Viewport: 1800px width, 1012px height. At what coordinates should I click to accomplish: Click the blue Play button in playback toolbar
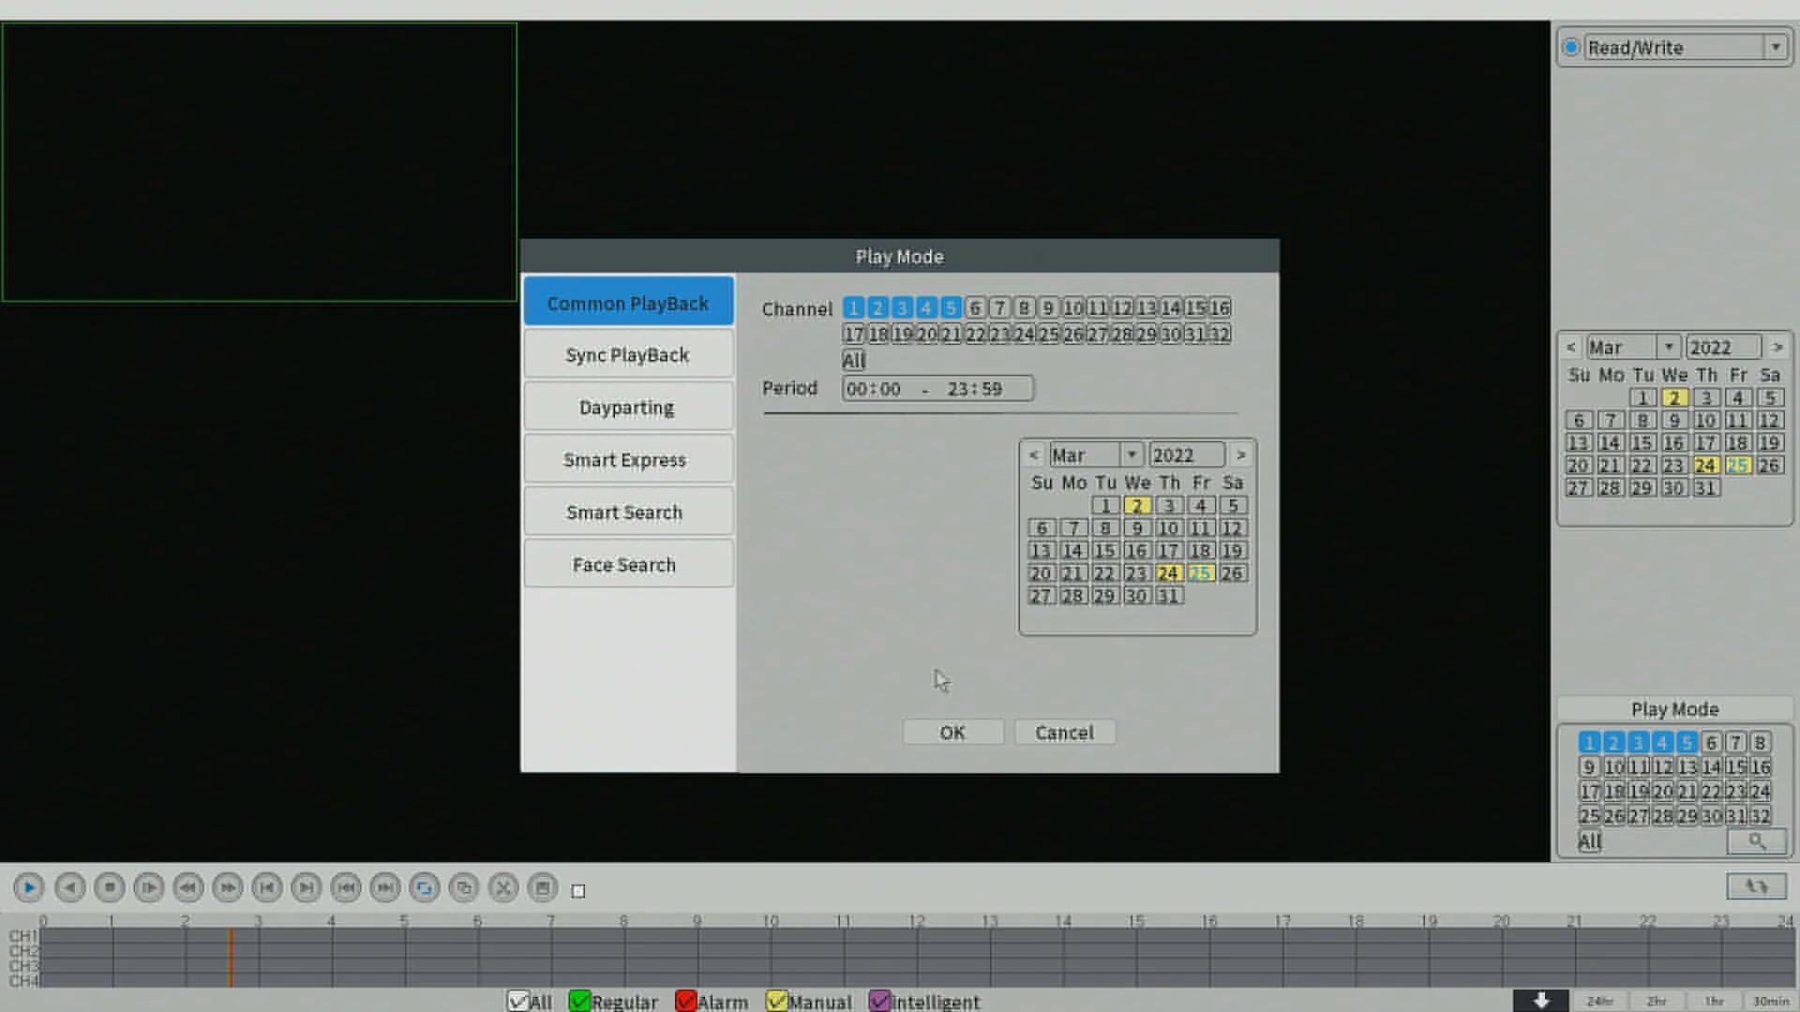29,887
